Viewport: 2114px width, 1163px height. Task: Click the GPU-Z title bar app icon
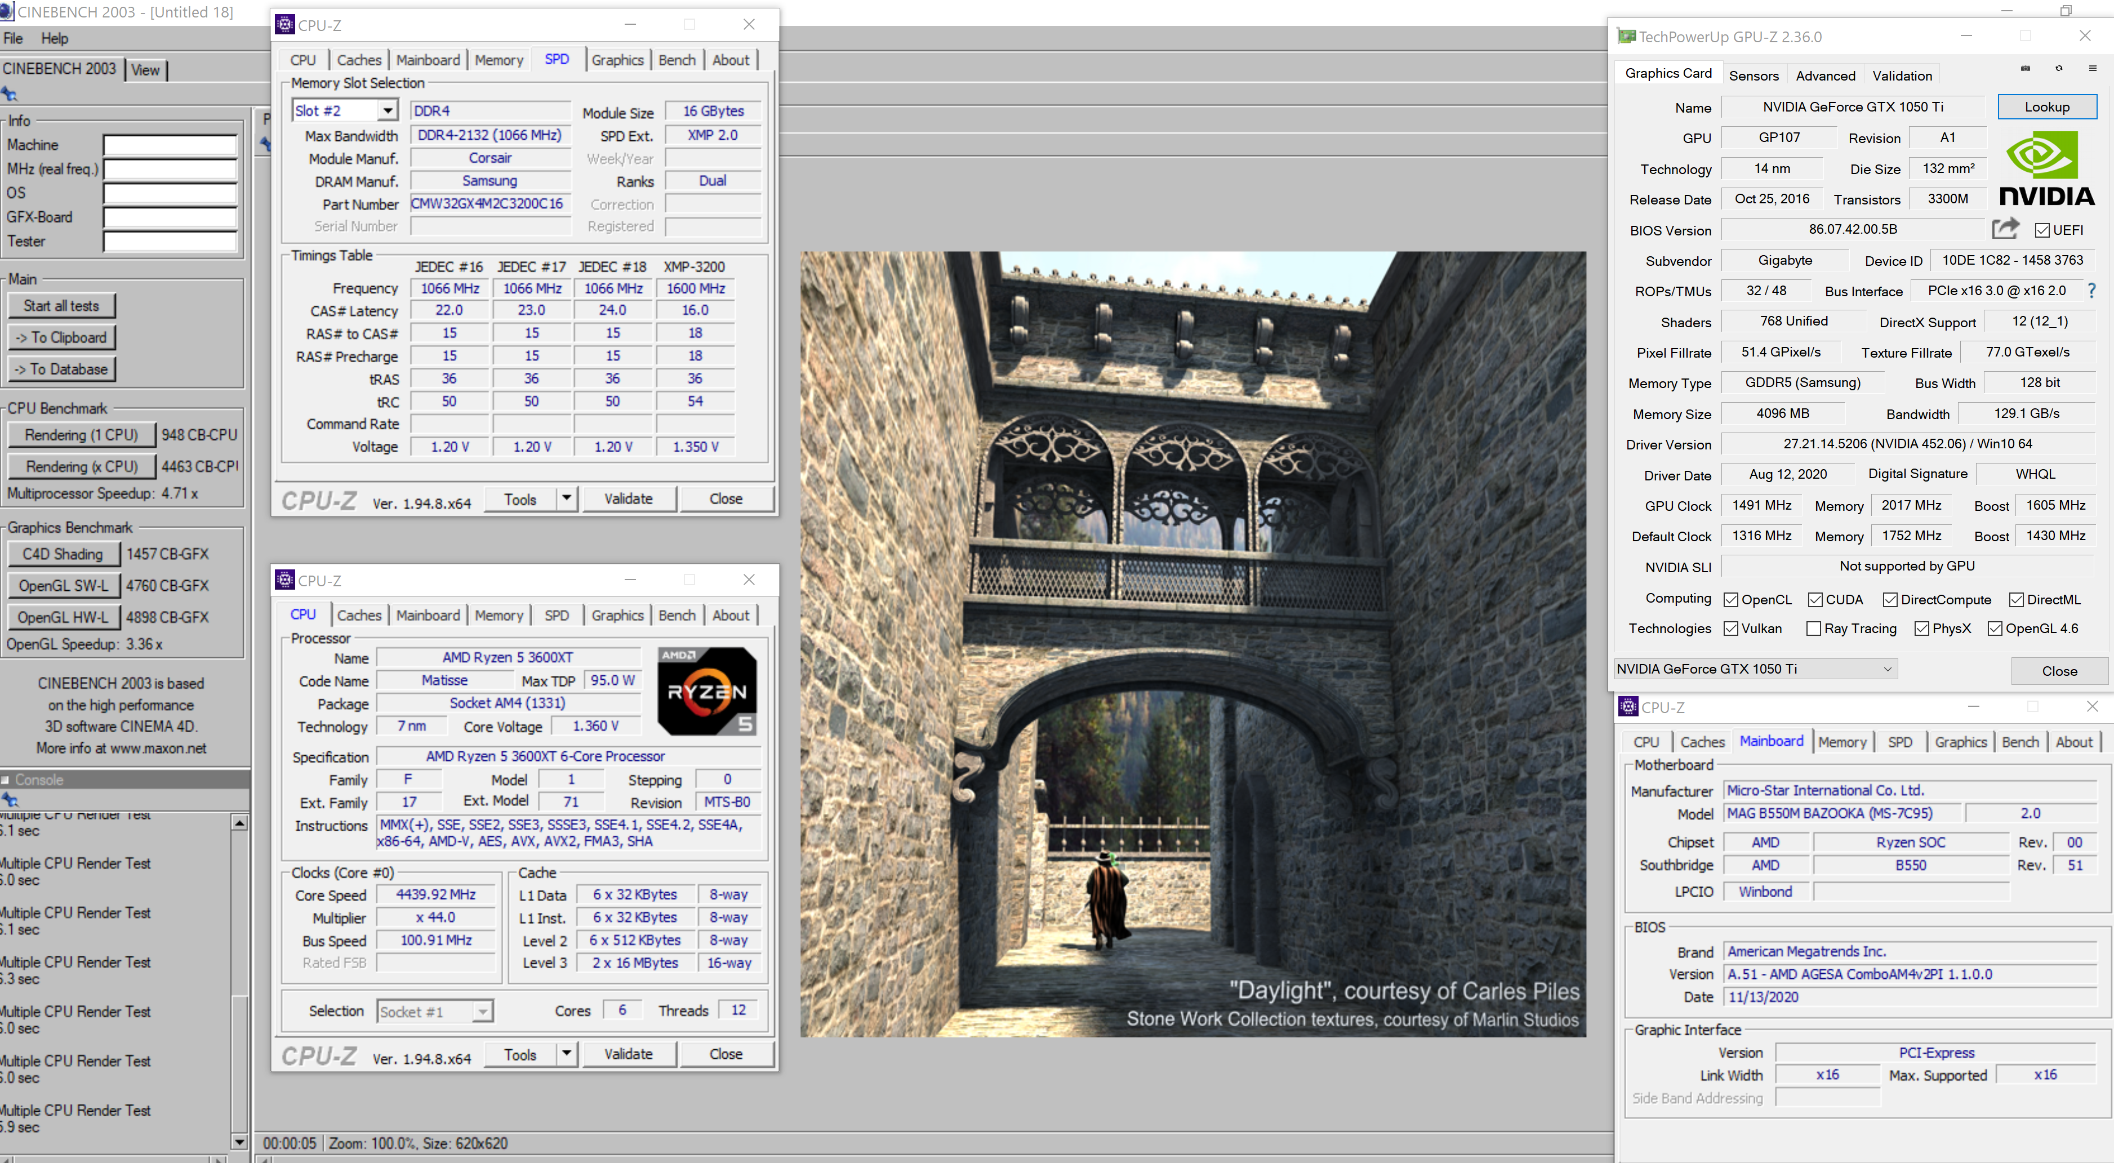pyautogui.click(x=1626, y=36)
